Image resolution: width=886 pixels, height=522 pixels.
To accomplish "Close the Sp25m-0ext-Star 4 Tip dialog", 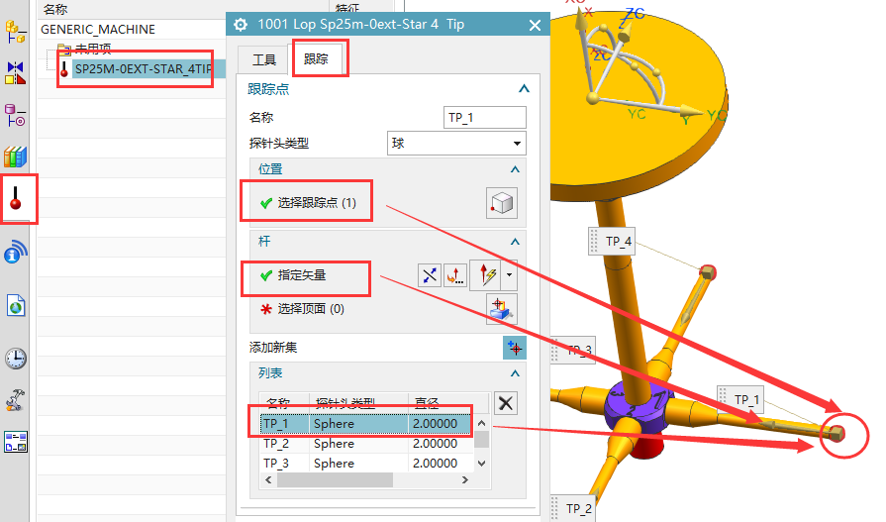I will tap(536, 25).
